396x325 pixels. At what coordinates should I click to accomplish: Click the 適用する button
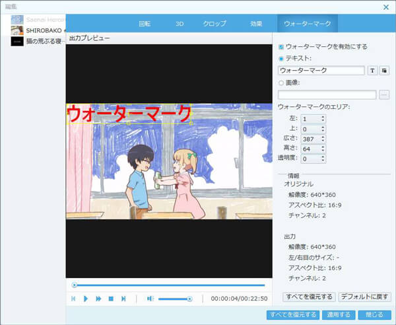coord(339,315)
